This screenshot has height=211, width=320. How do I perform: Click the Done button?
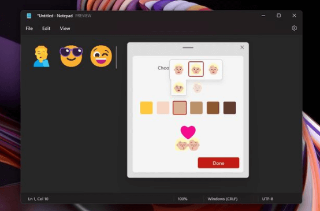point(218,163)
